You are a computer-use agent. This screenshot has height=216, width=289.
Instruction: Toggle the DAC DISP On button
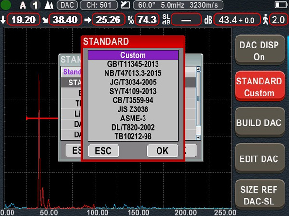(260, 50)
